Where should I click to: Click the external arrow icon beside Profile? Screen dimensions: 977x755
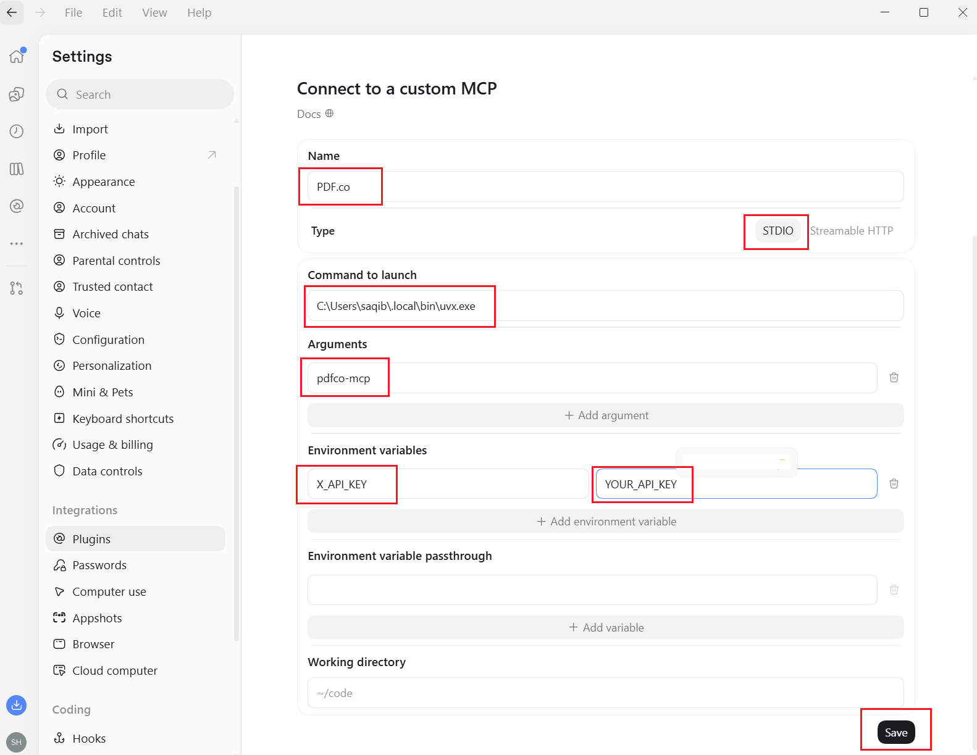pyautogui.click(x=212, y=155)
